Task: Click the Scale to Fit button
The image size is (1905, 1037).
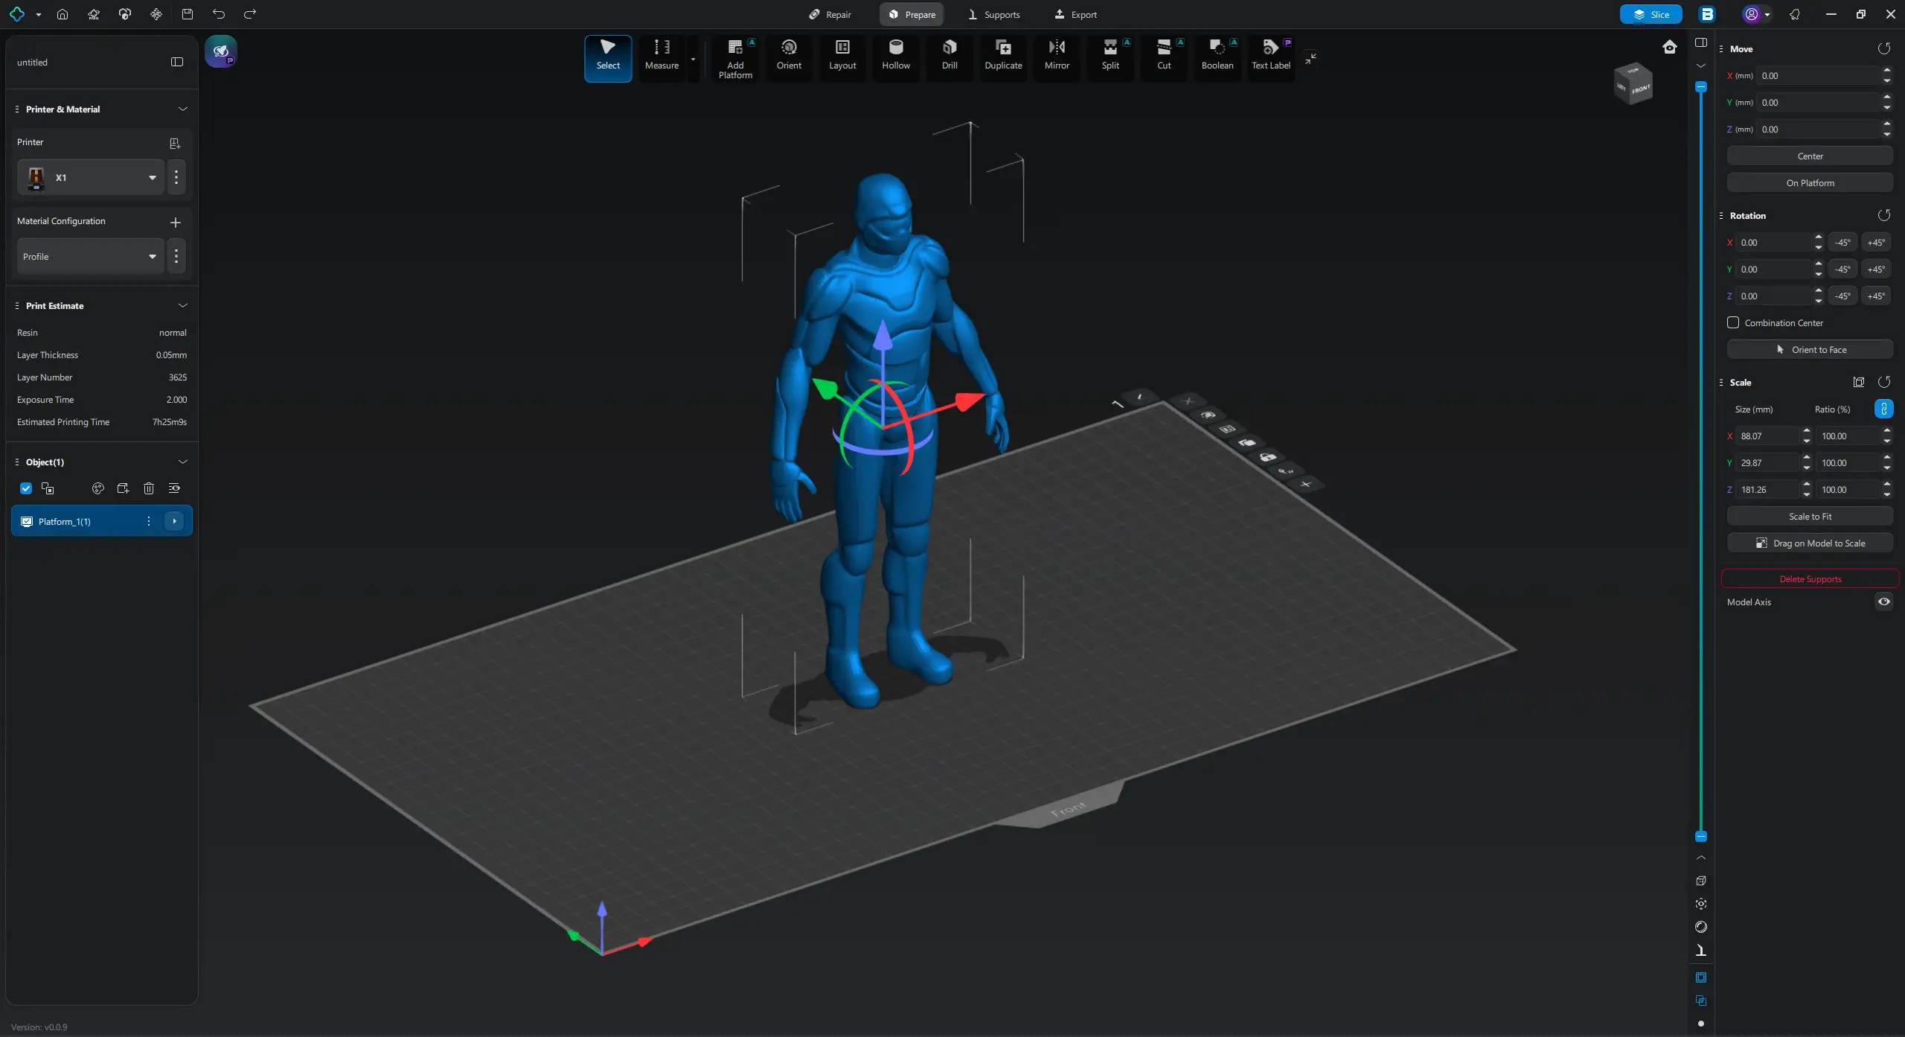Action: [1810, 516]
